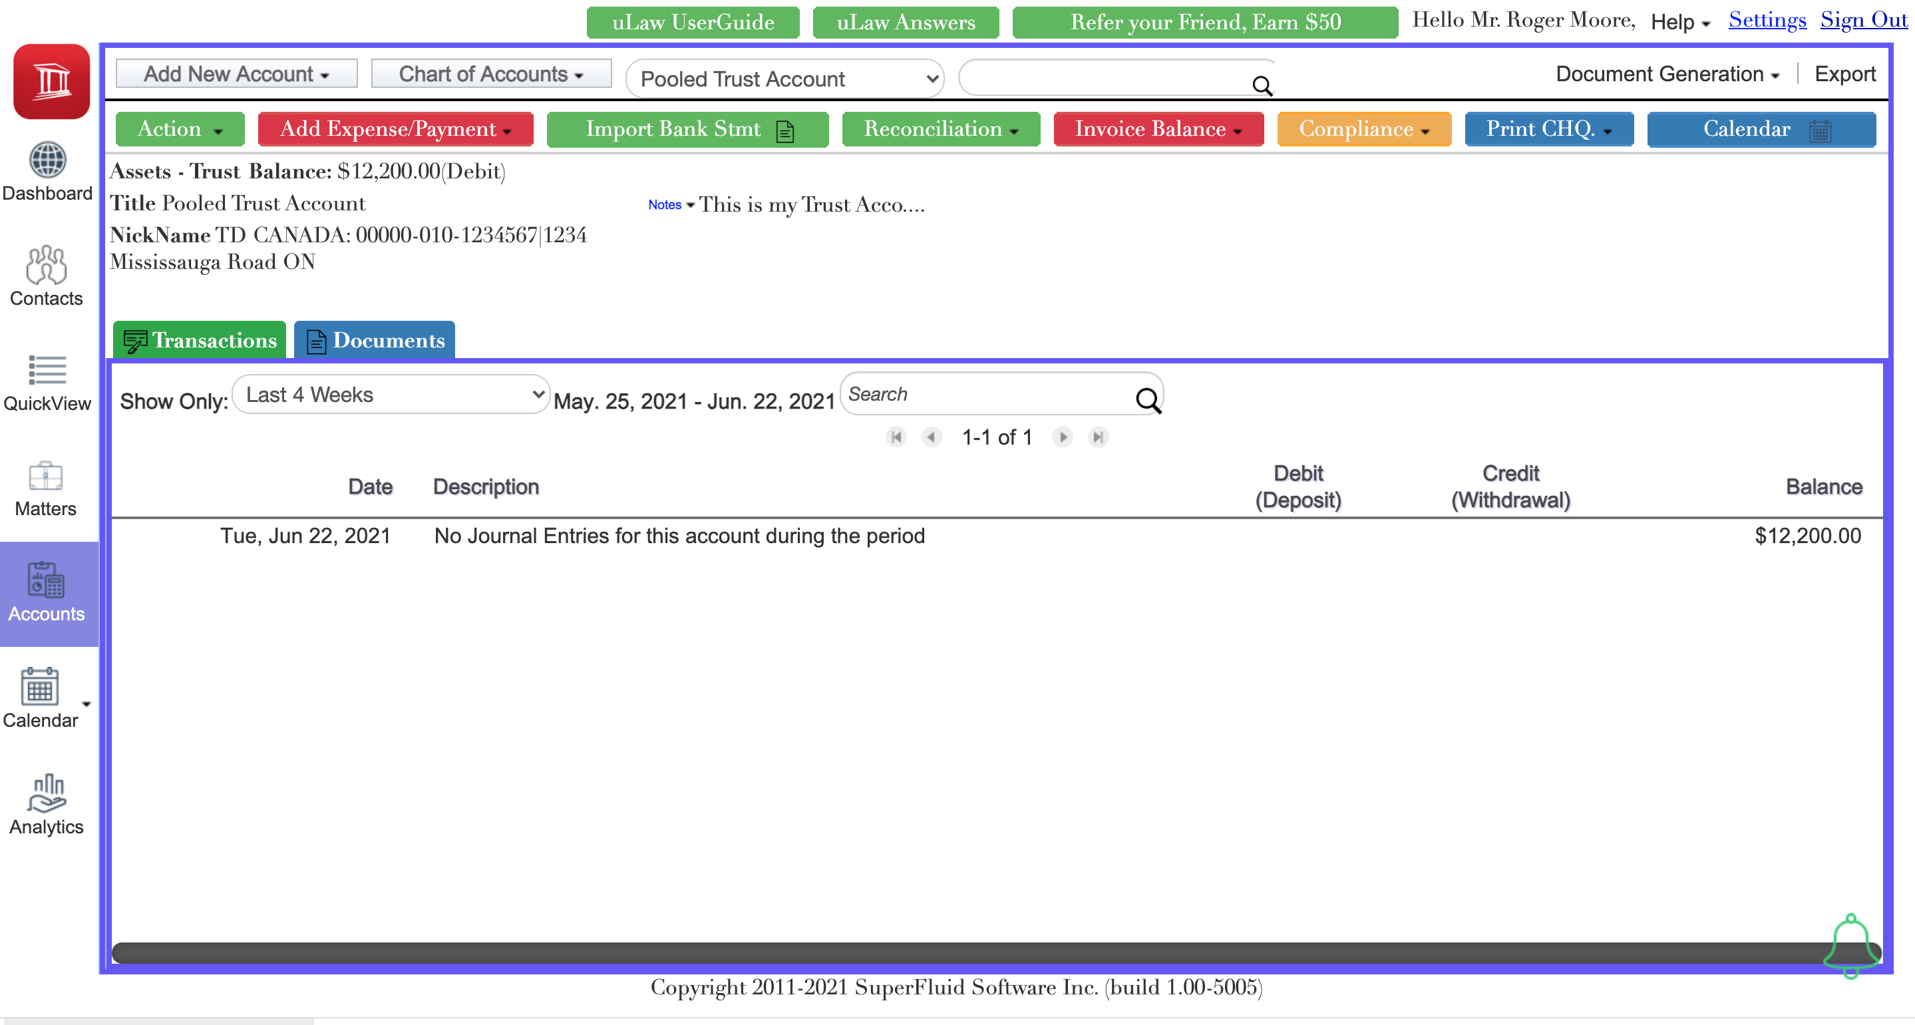Image resolution: width=1915 pixels, height=1025 pixels.
Task: Click the transactions search magnifier icon
Action: (x=1148, y=400)
